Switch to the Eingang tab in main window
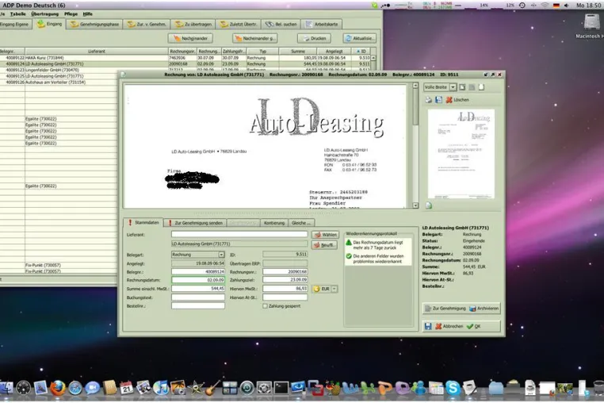Viewport: 604px width, 403px height. click(x=49, y=24)
